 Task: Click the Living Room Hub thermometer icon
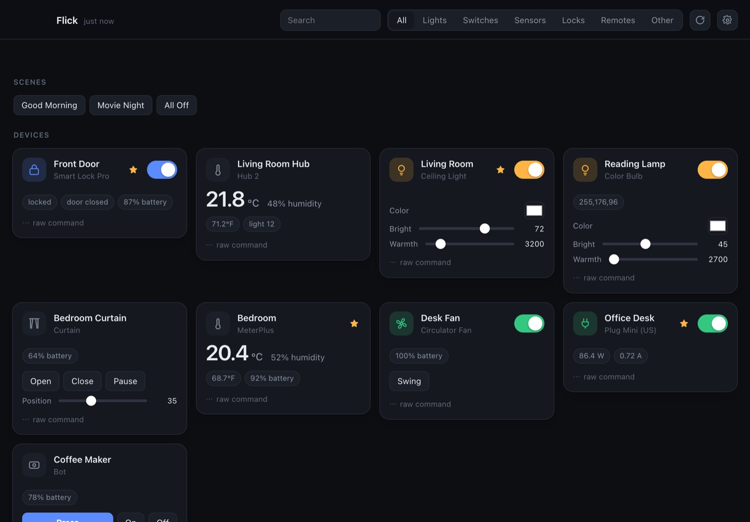point(218,170)
